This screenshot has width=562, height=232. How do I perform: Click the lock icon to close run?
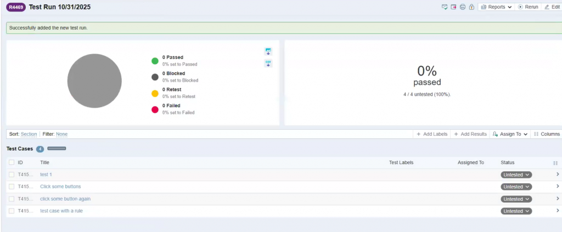pos(471,7)
